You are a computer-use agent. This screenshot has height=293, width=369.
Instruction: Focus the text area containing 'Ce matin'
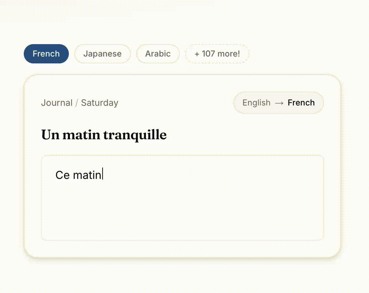coord(182,198)
